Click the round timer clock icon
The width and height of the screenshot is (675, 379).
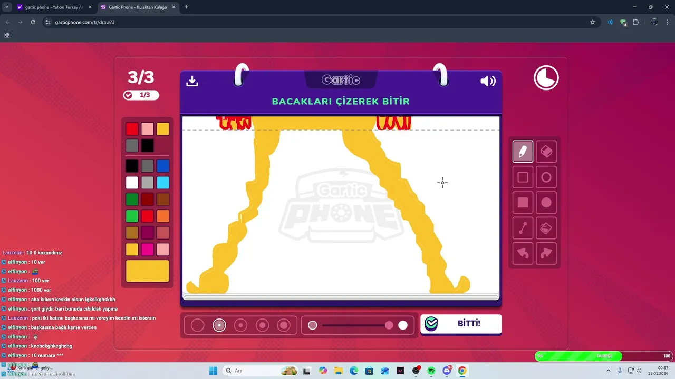pos(546,78)
